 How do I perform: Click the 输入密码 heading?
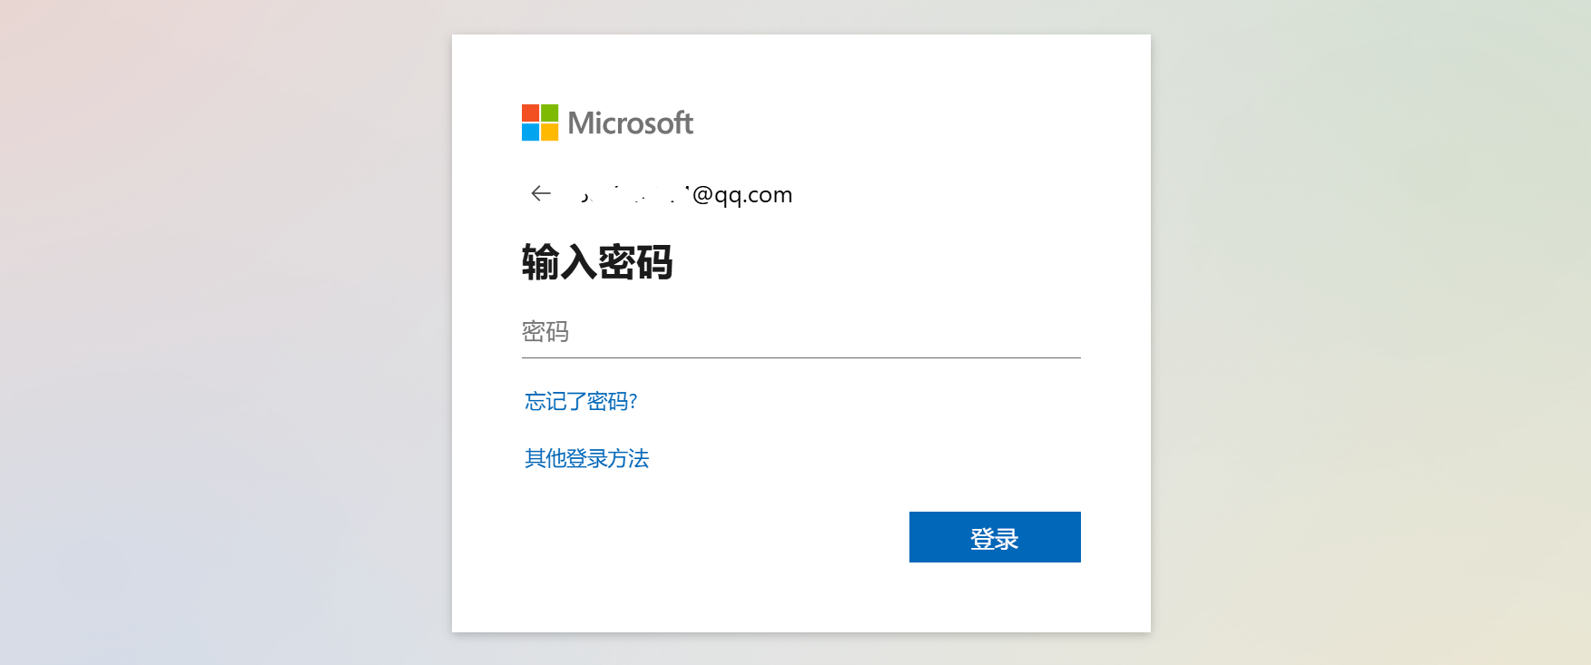click(x=597, y=262)
